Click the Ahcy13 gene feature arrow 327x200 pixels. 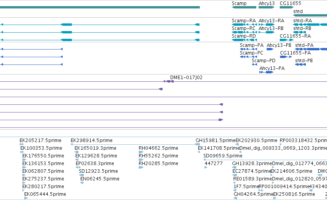click(x=267, y=7)
